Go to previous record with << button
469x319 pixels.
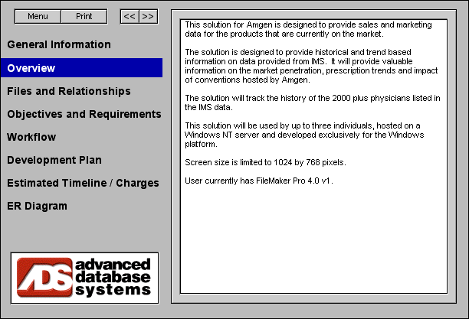130,16
